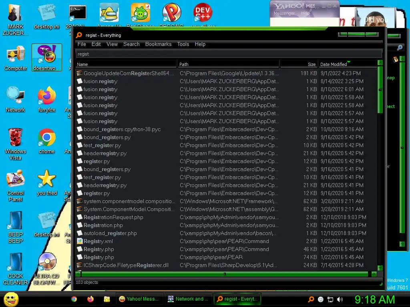The height and width of the screenshot is (307, 410).
Task: Select the DEV C++ desktop icon
Action: click(x=203, y=14)
